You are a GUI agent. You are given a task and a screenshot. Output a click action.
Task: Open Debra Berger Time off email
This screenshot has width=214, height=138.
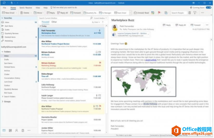72,76
